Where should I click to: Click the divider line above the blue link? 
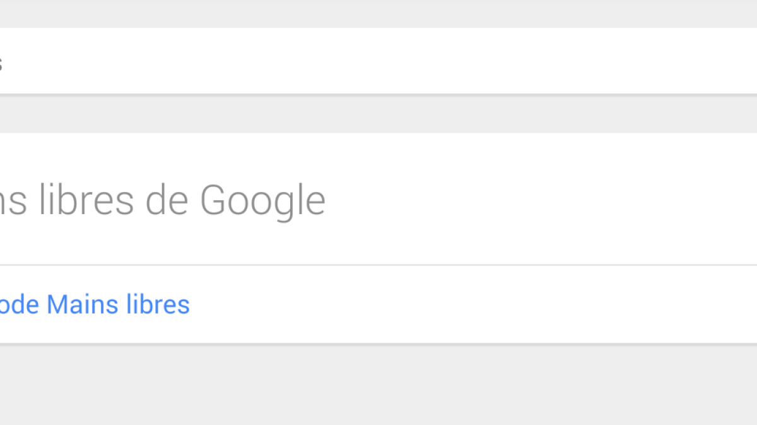378,265
